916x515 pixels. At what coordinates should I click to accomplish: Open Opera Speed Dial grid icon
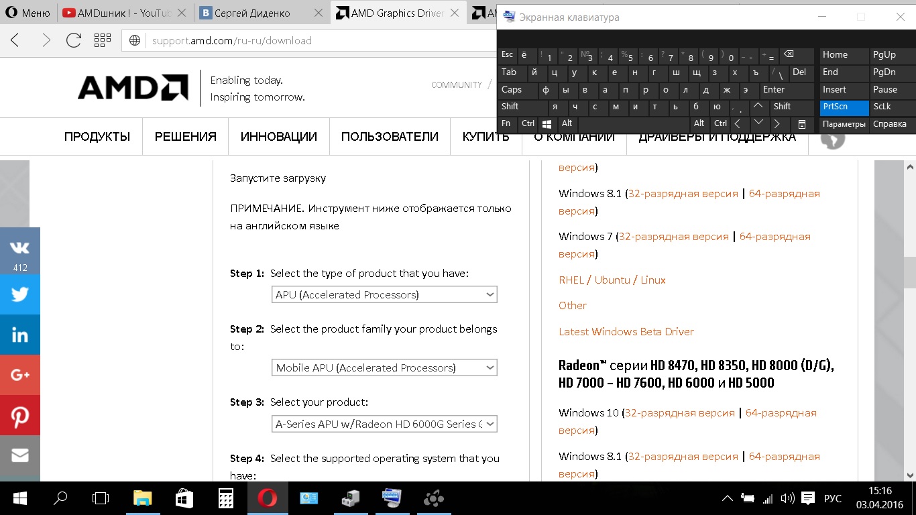[103, 40]
